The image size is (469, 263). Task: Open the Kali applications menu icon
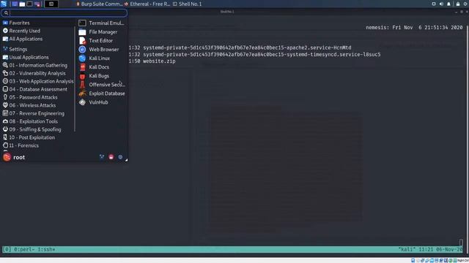tap(4, 4)
